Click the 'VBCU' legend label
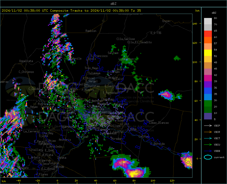The width and height of the screenshot is (227, 184). [217, 145]
